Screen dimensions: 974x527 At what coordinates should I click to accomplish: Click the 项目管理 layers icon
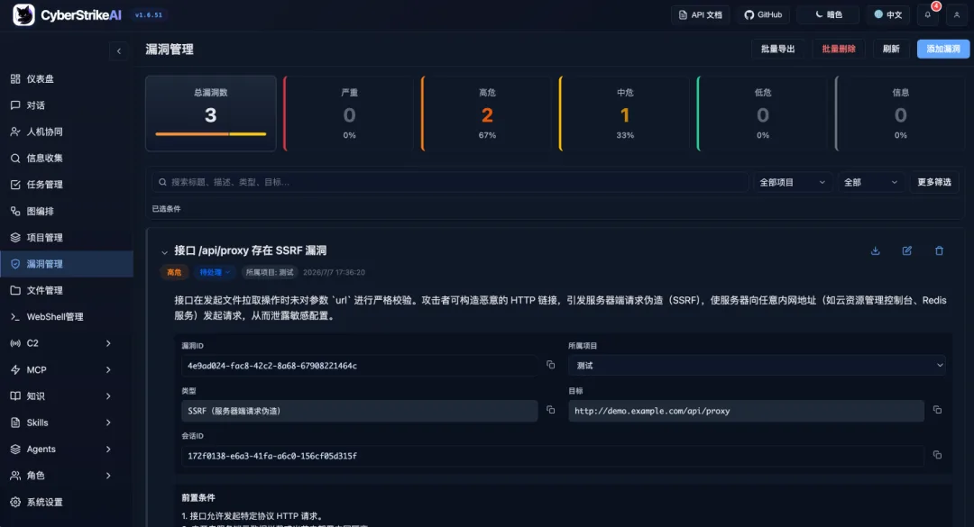click(x=15, y=238)
